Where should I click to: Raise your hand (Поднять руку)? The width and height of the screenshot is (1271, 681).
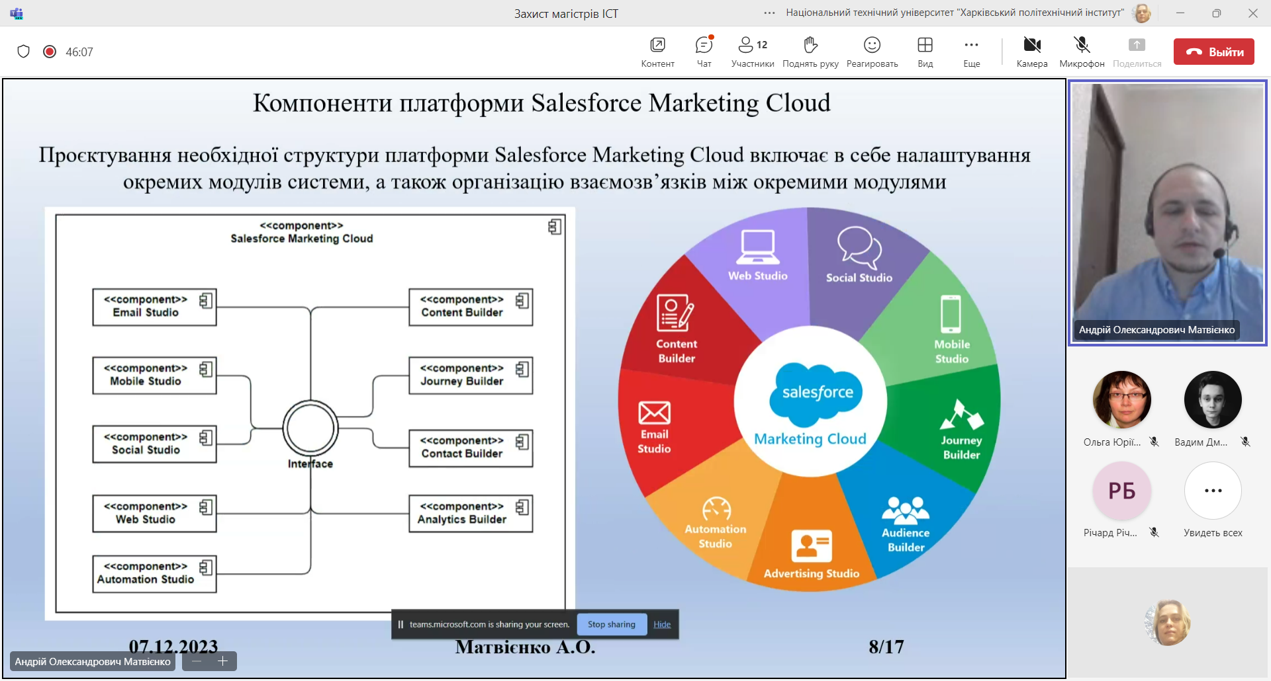810,52
